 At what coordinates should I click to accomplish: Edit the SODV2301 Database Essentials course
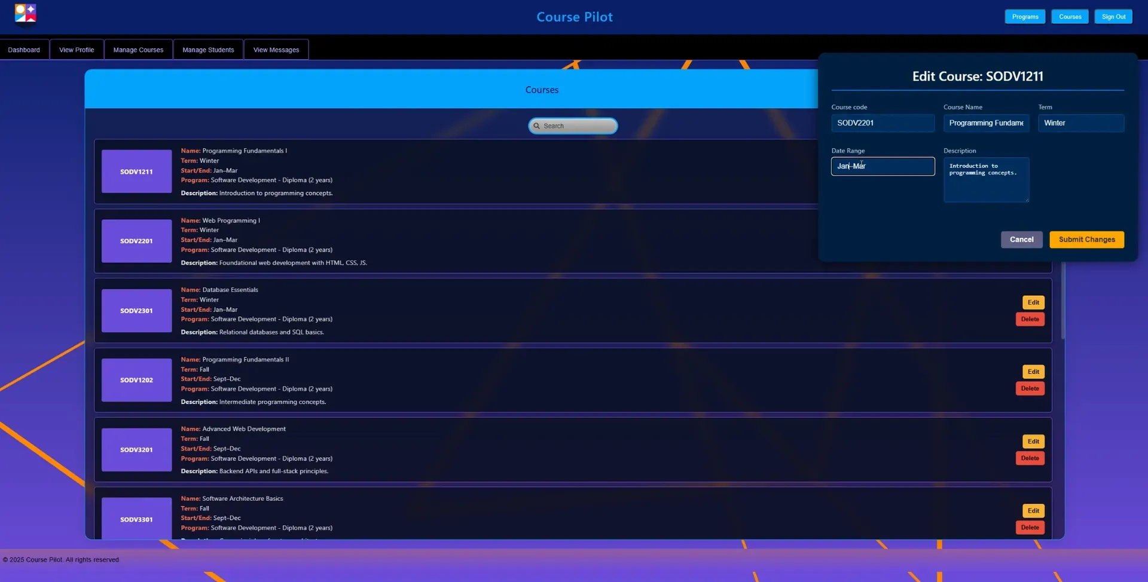1033,302
